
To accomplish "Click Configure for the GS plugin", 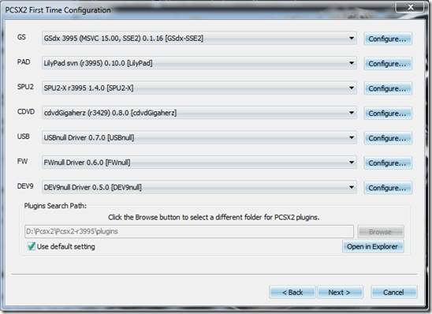I will click(x=388, y=39).
